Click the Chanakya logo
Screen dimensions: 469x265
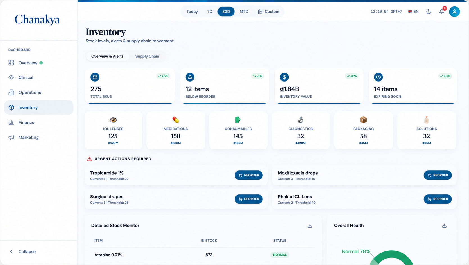click(x=37, y=20)
